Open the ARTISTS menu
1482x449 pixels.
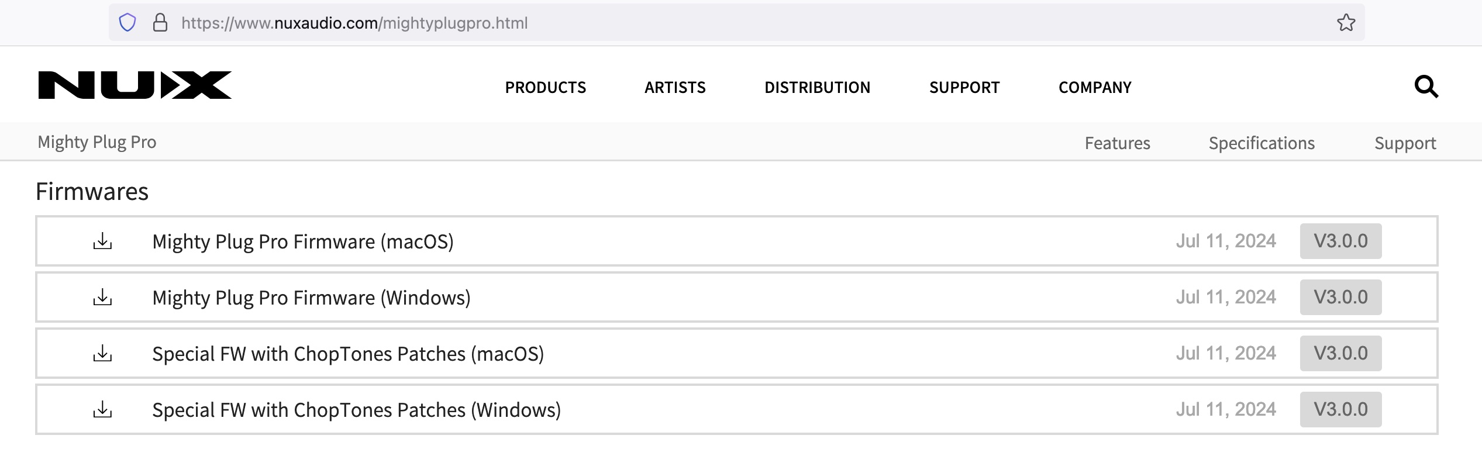tap(675, 88)
